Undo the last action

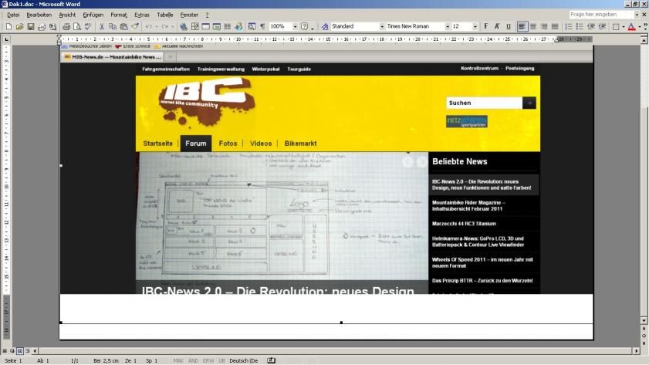(149, 26)
